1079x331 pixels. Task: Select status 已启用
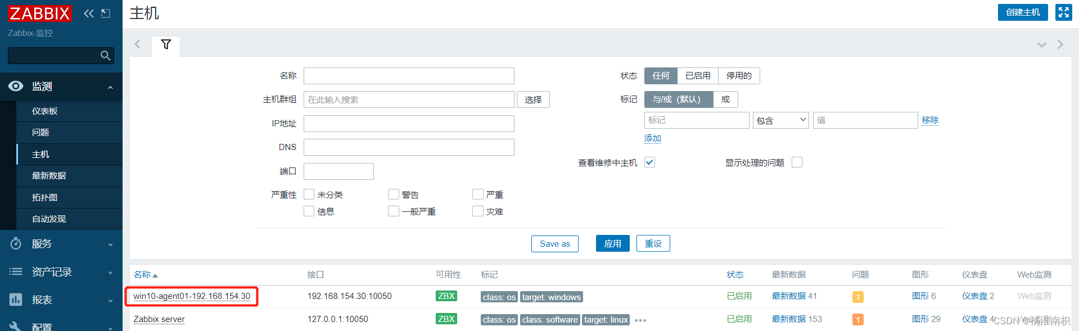[698, 76]
